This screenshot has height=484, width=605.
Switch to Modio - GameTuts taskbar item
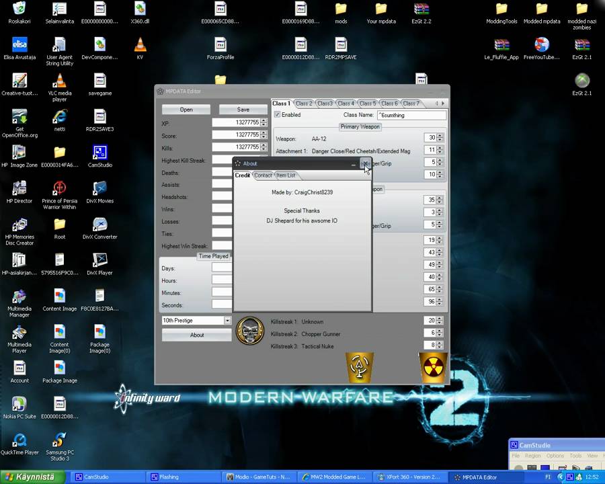pyautogui.click(x=259, y=477)
